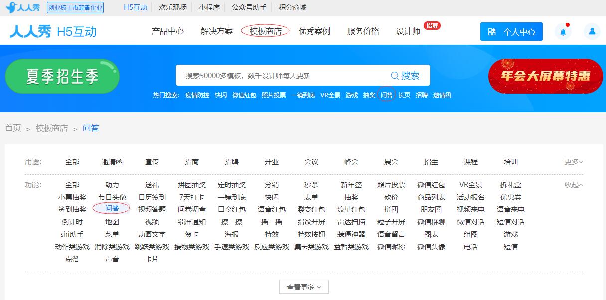The image size is (606, 300).
Task: Select the 雷达扫描 function filter
Action: tap(351, 222)
